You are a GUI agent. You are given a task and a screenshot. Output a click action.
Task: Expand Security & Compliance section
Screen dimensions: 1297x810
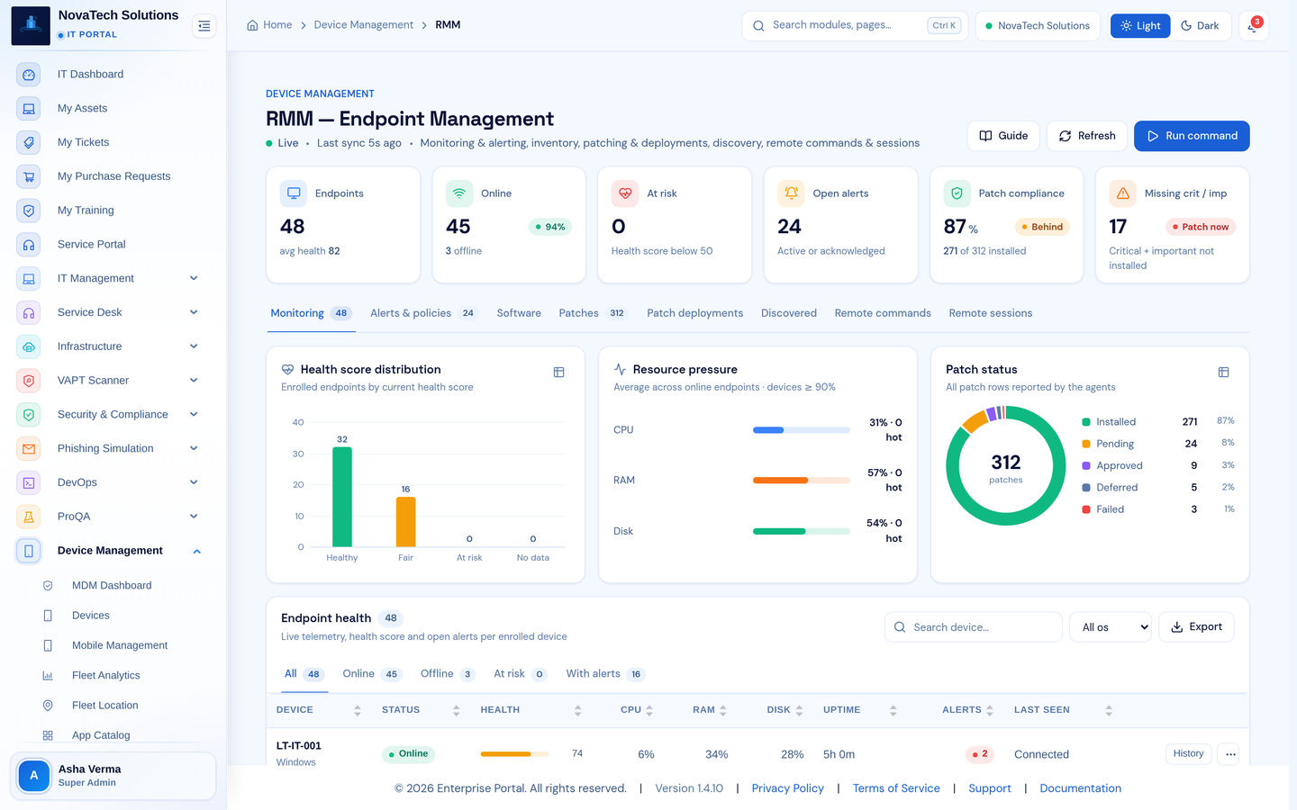[x=194, y=415]
